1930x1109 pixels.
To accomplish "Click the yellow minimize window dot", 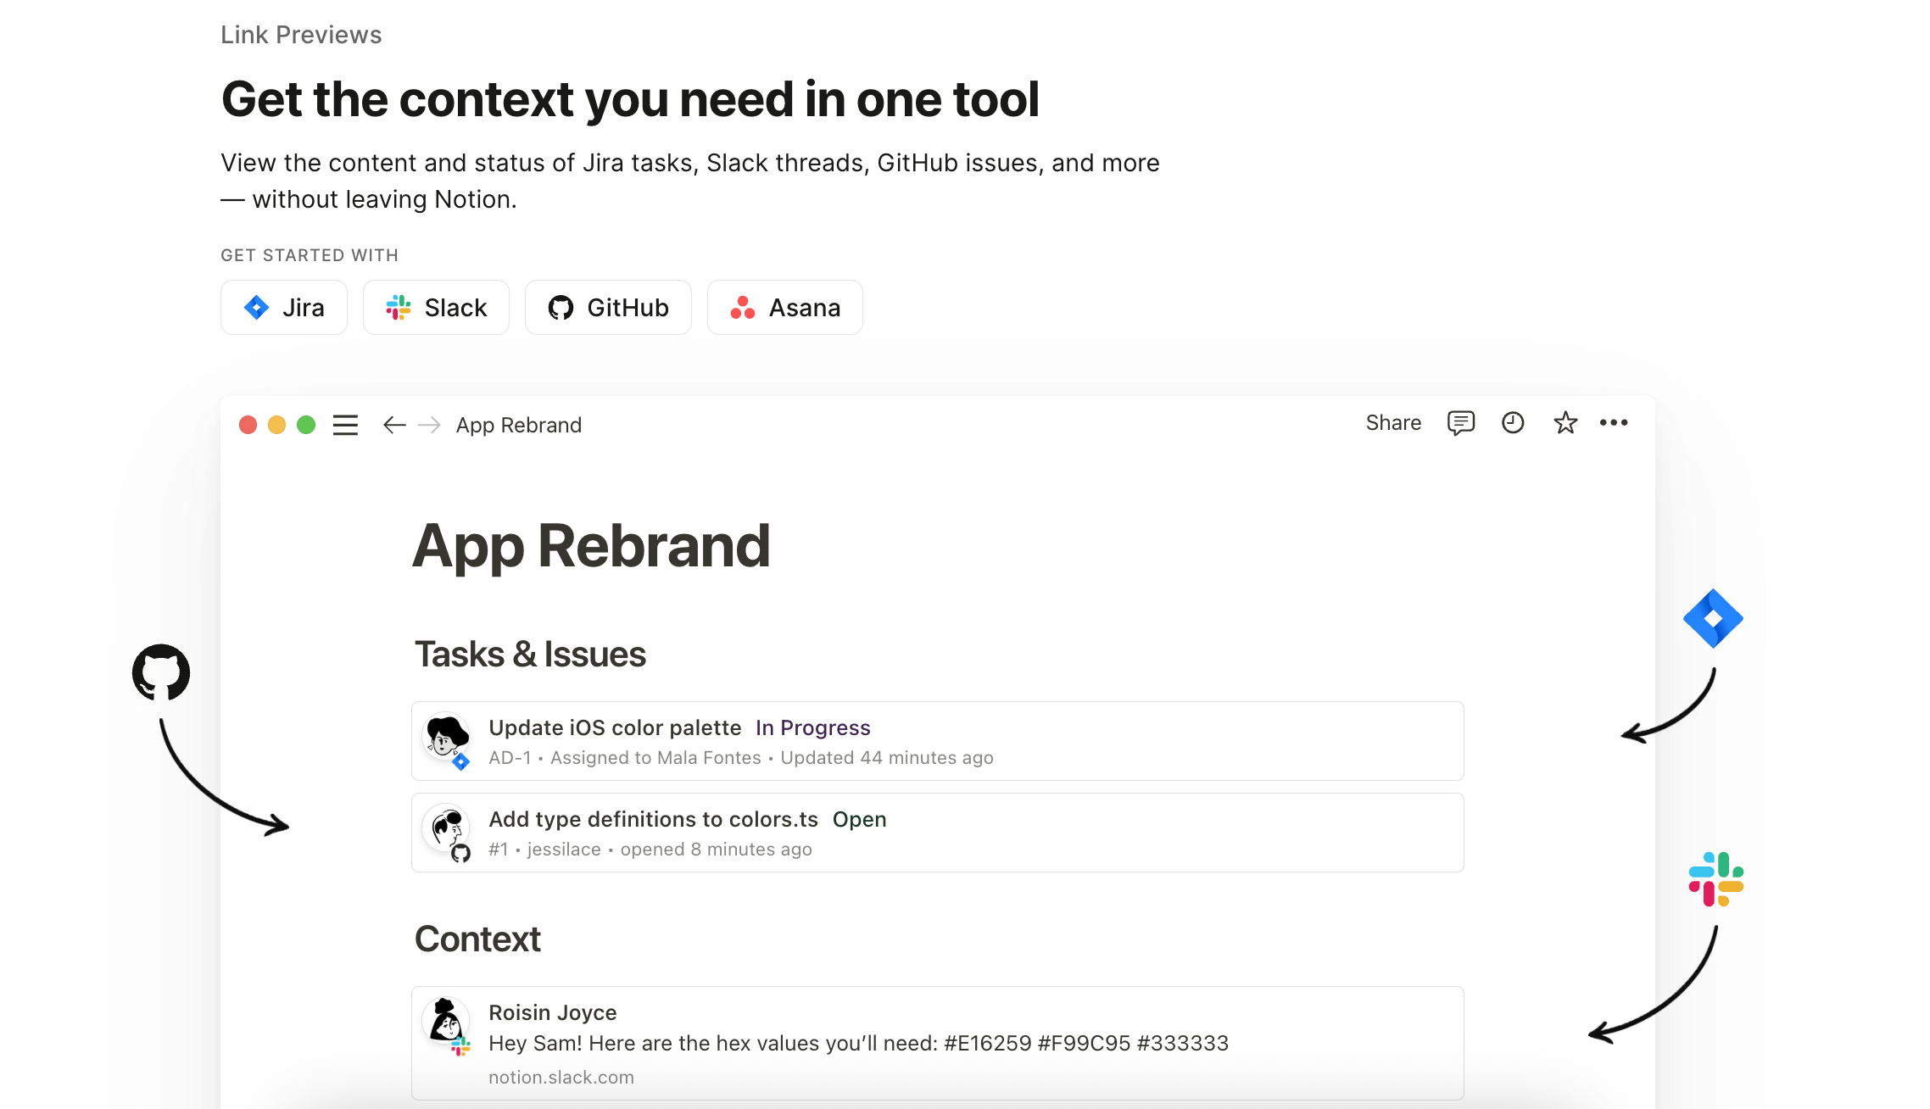I will click(x=277, y=425).
